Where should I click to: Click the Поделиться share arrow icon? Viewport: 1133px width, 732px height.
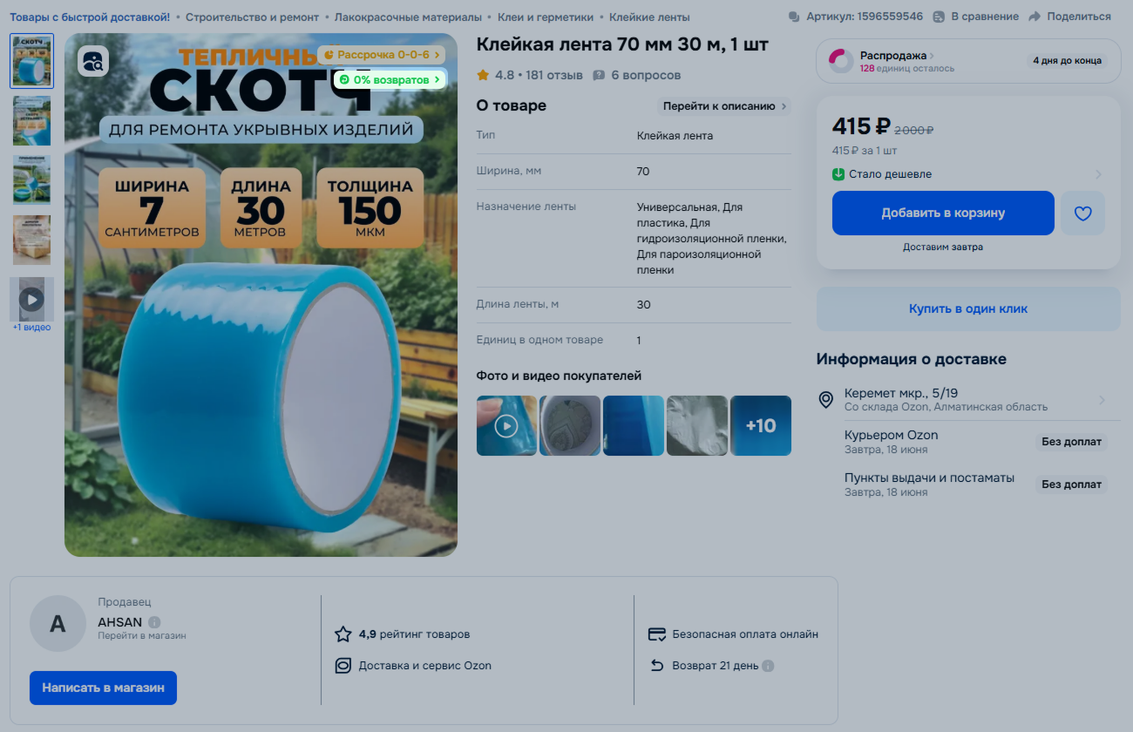point(1035,17)
